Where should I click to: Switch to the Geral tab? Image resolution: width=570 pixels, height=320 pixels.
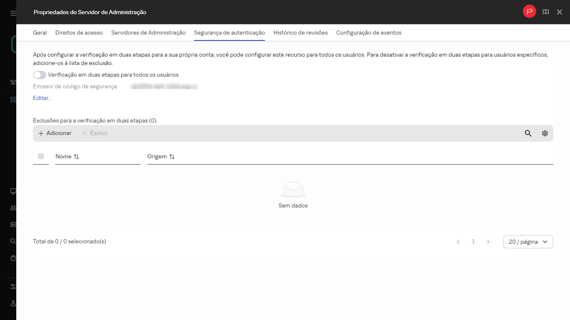(x=40, y=32)
